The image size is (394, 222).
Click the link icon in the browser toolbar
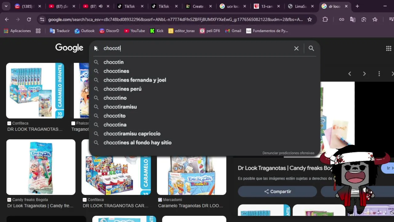tap(341, 19)
